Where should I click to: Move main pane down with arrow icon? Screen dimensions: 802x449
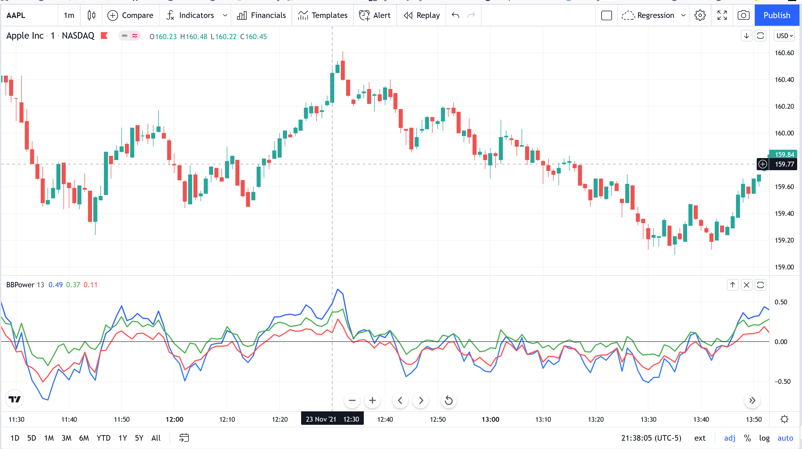click(746, 36)
